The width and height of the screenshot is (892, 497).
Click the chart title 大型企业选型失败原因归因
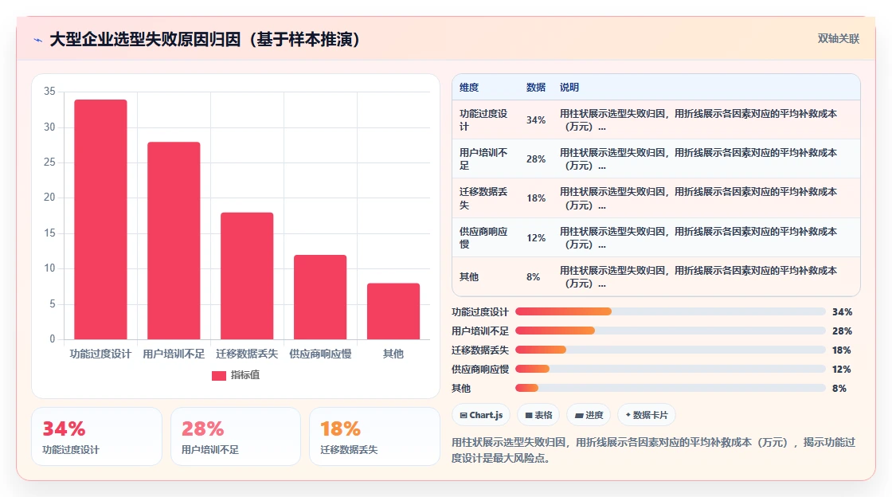pos(205,40)
